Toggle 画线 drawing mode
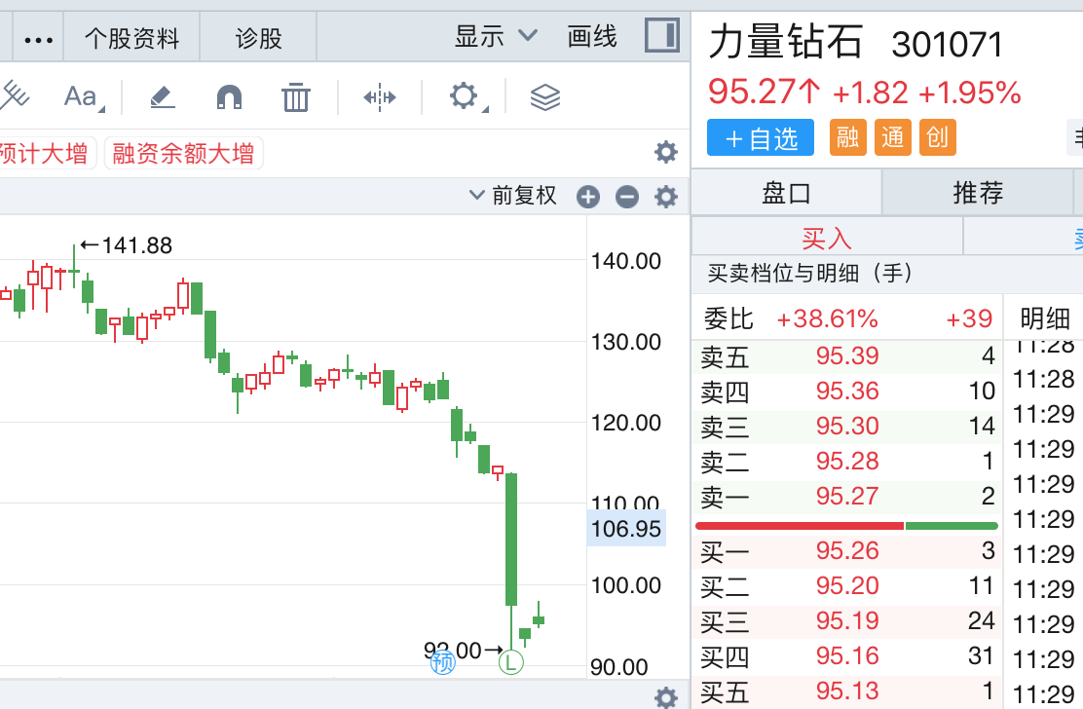The image size is (1083, 709). (592, 37)
